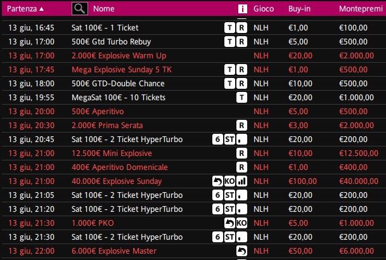This screenshot has width=386, height=260.
Task: Click the bar-chart icon on 40.000€ Explosive Sunday
Action: click(x=241, y=181)
